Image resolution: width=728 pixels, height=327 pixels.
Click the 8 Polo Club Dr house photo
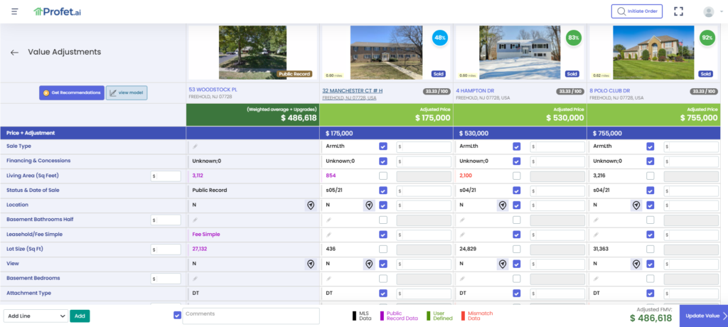click(654, 53)
